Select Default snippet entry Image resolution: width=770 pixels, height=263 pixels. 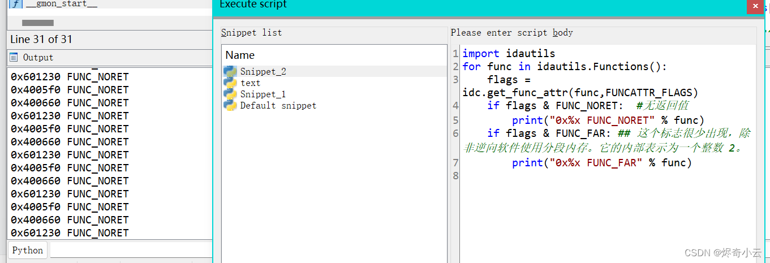click(278, 105)
